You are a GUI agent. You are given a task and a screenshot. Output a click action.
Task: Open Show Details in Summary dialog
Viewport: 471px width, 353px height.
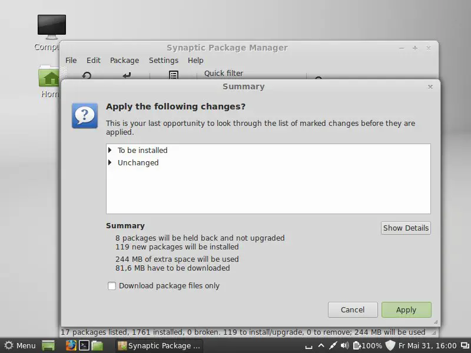pyautogui.click(x=406, y=228)
